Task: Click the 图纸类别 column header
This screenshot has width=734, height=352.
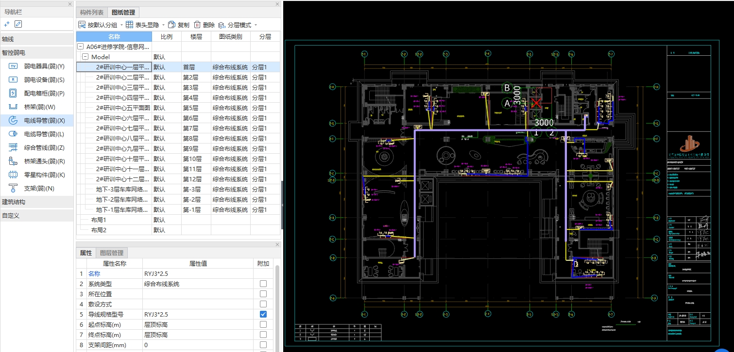Action: pos(231,36)
